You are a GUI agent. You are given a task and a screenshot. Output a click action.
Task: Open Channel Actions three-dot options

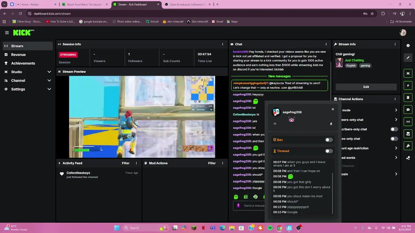click(x=395, y=99)
